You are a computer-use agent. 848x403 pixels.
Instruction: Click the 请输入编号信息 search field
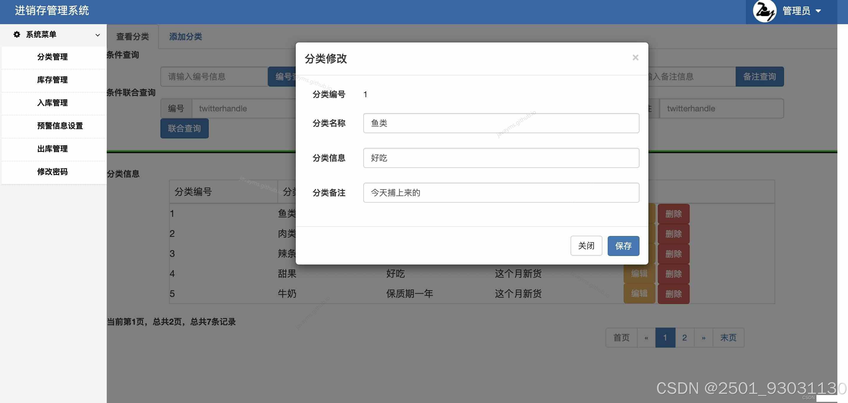(x=214, y=77)
